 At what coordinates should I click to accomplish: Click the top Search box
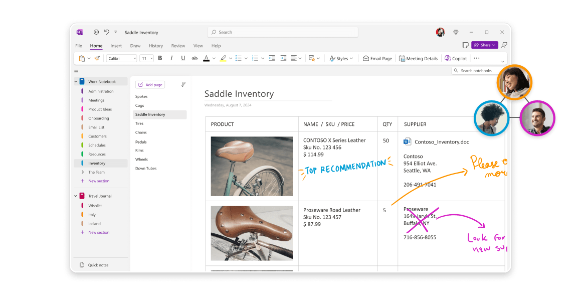(x=283, y=32)
